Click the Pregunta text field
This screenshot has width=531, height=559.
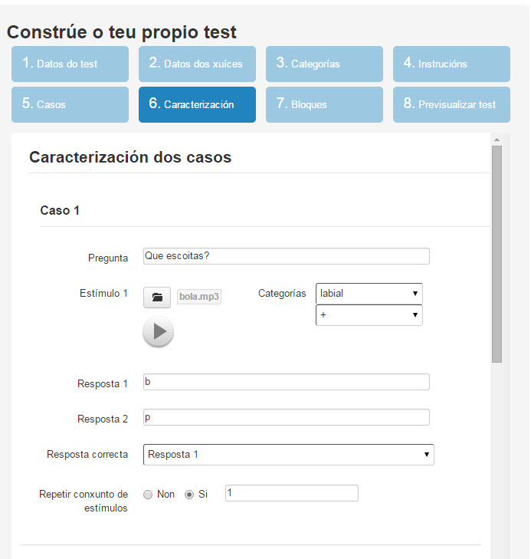point(286,256)
